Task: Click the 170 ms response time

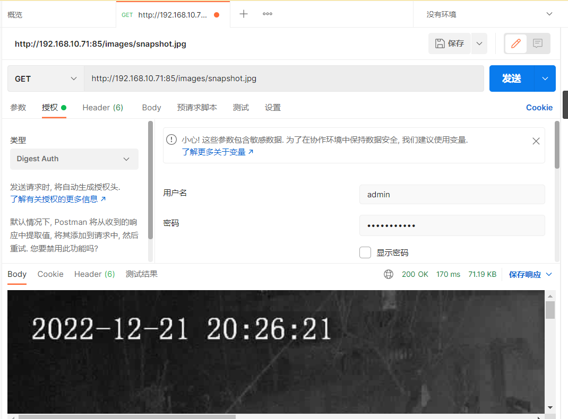Action: coord(448,274)
